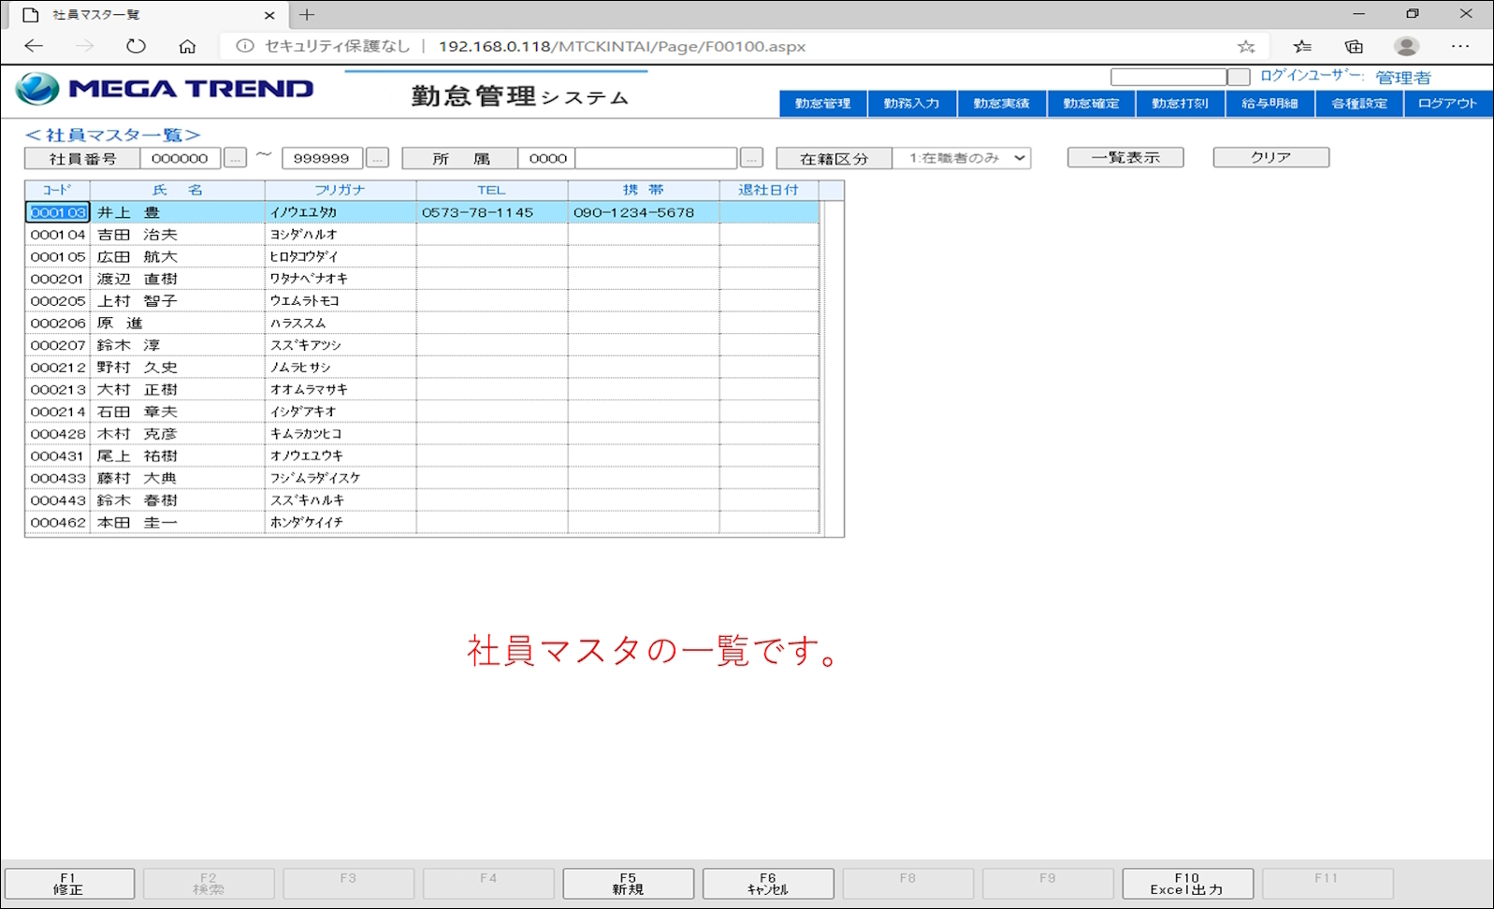Select code cell 000207
Viewport: 1494px width, 909px height.
click(58, 345)
